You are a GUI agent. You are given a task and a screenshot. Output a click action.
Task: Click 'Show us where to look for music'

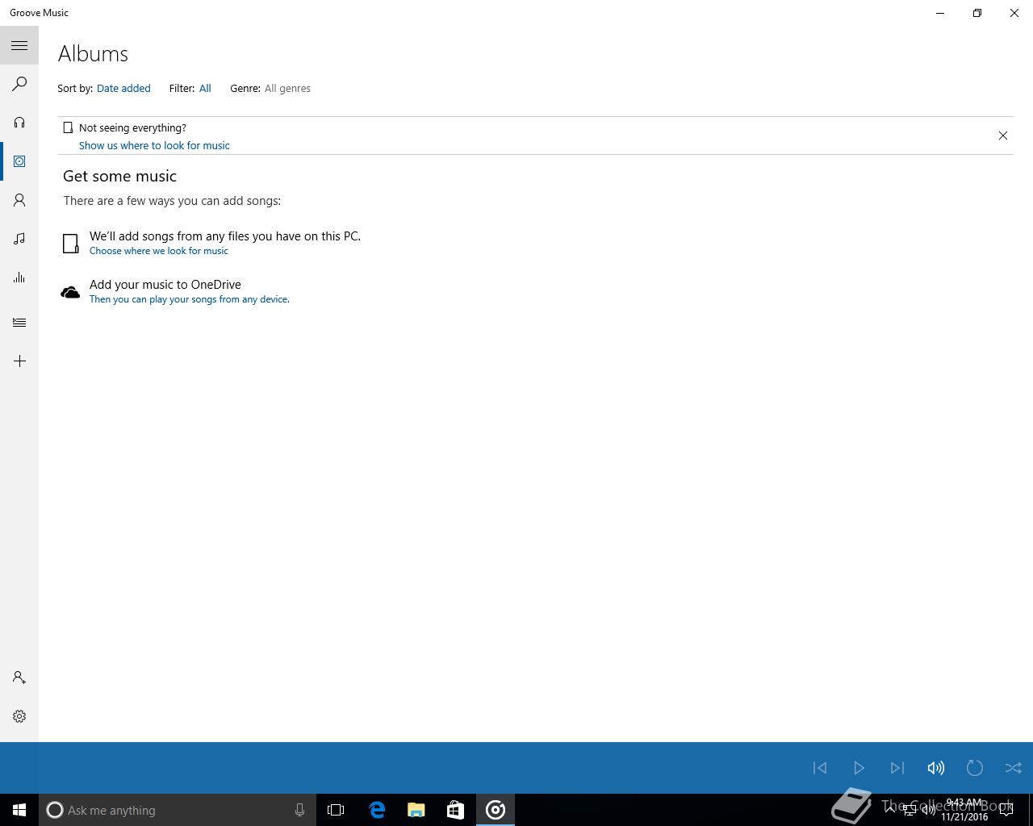154,146
